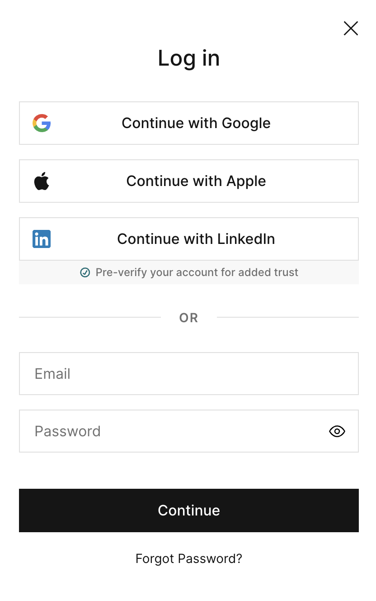Click the Log in heading
The width and height of the screenshot is (376, 601).
coord(188,58)
